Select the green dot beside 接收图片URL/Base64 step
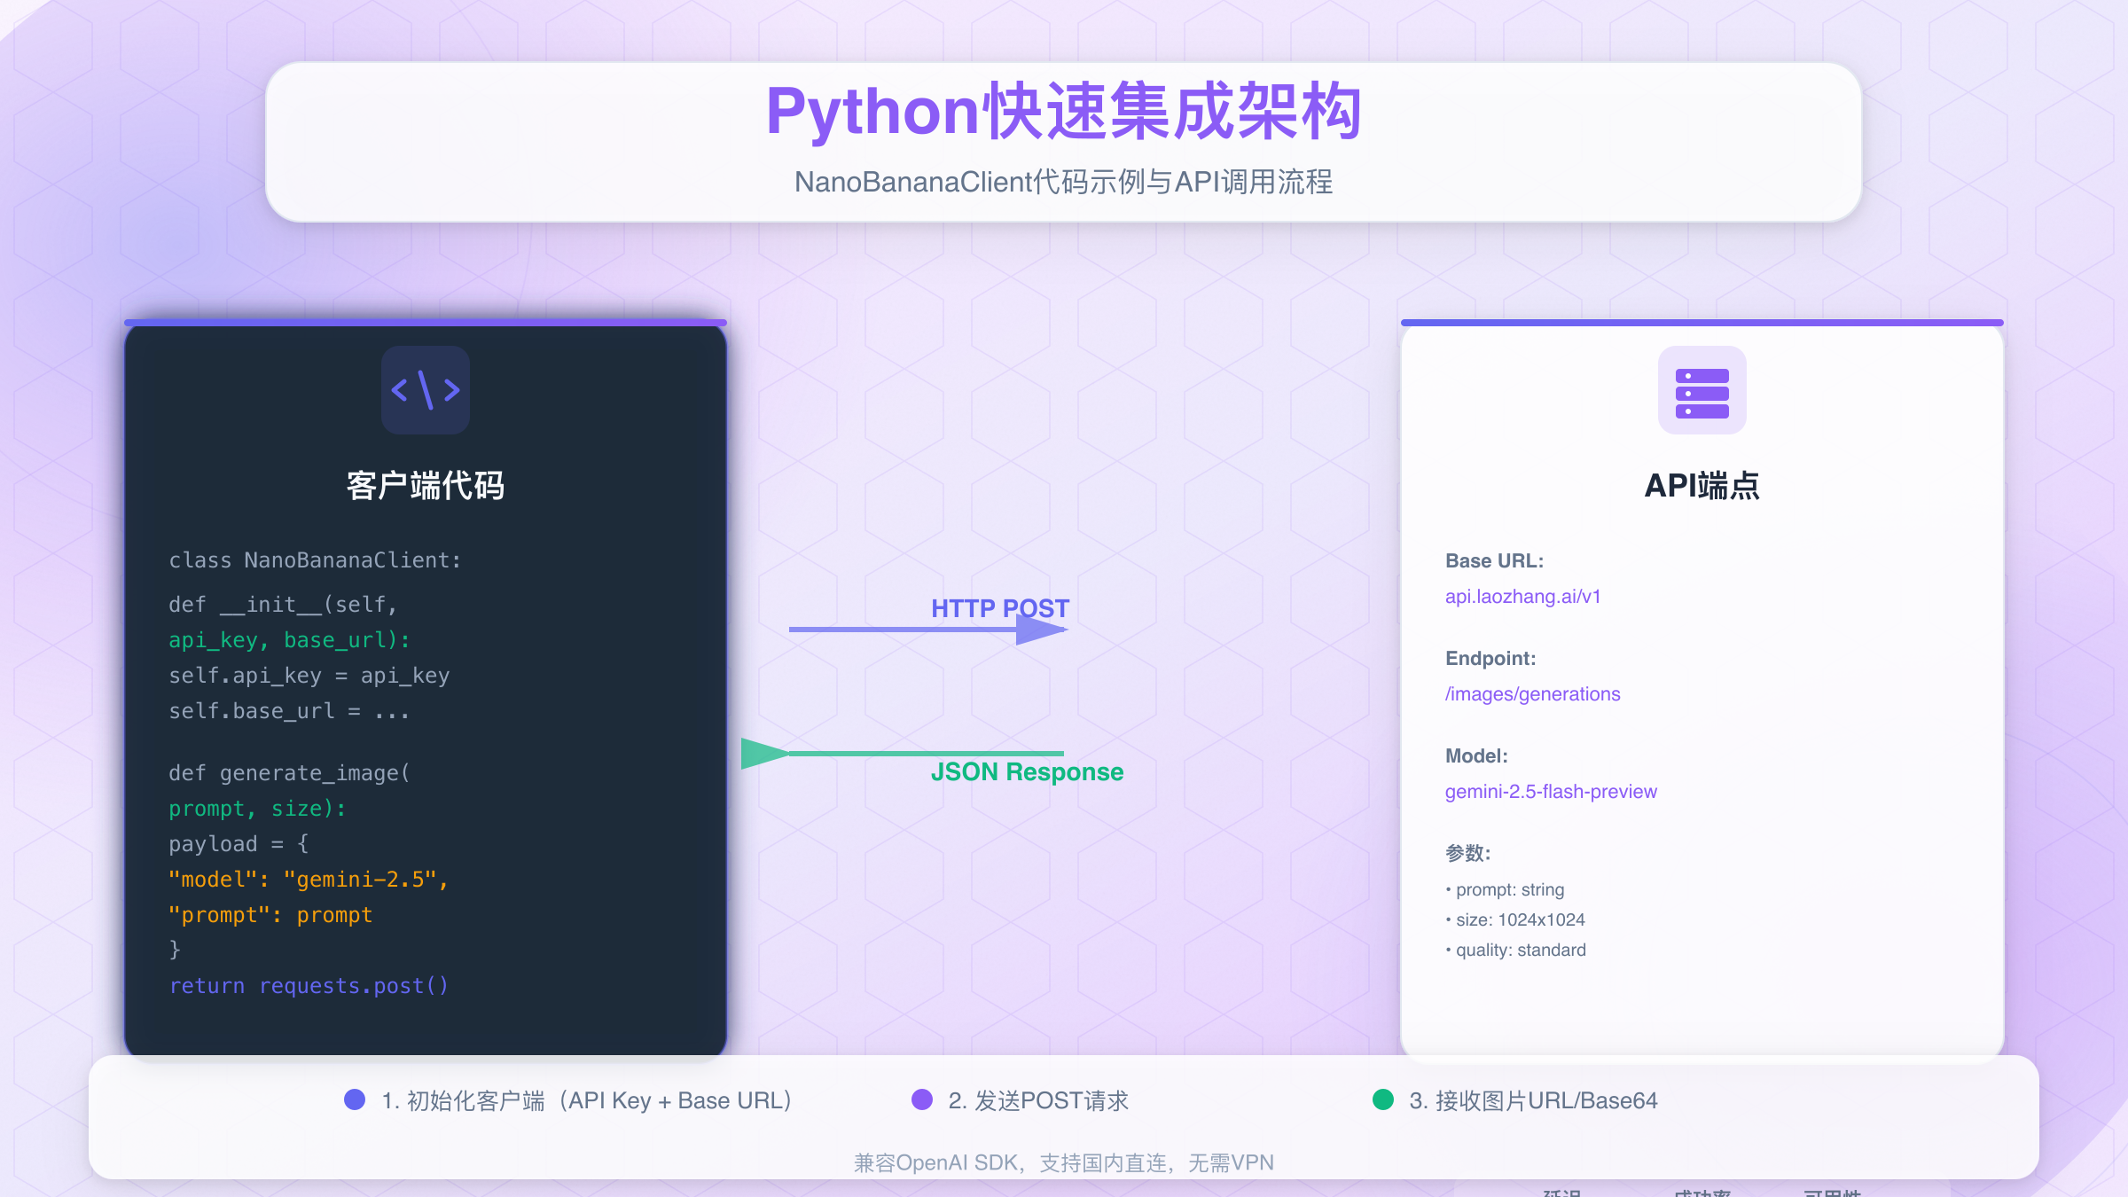This screenshot has height=1197, width=2128. point(1383,1099)
